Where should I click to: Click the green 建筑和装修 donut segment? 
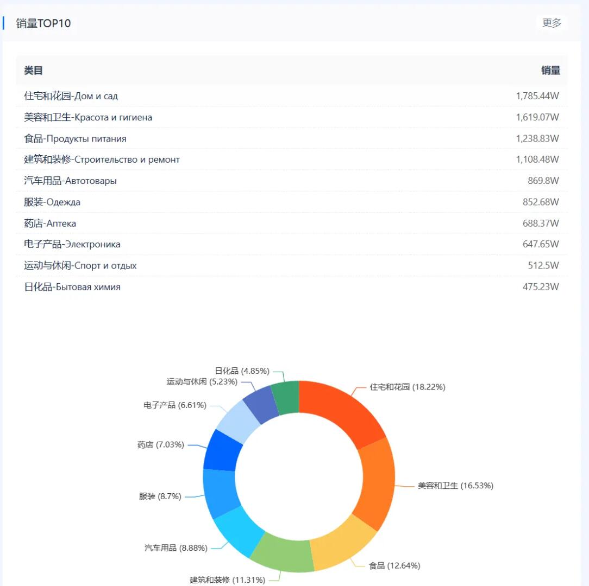284,555
